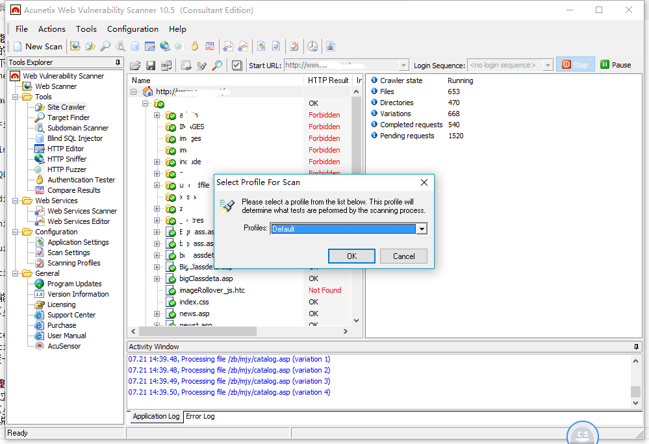Open the Profiles dropdown arrow
Screen dimensions: 649x444
422,228
